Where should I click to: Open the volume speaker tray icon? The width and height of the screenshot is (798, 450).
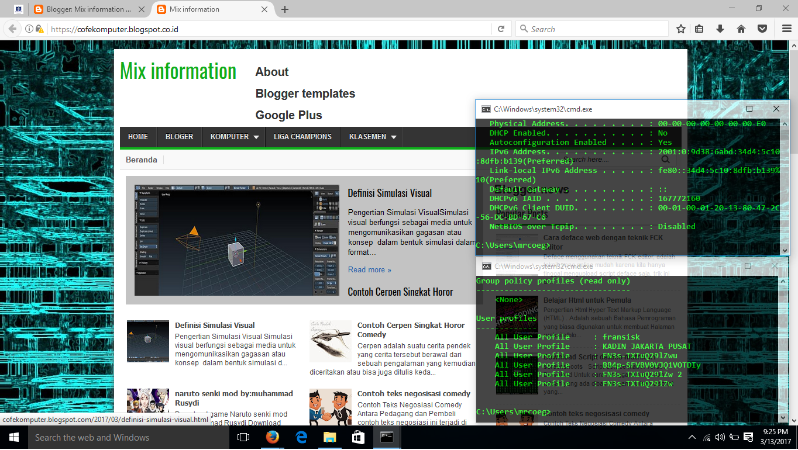coord(720,437)
